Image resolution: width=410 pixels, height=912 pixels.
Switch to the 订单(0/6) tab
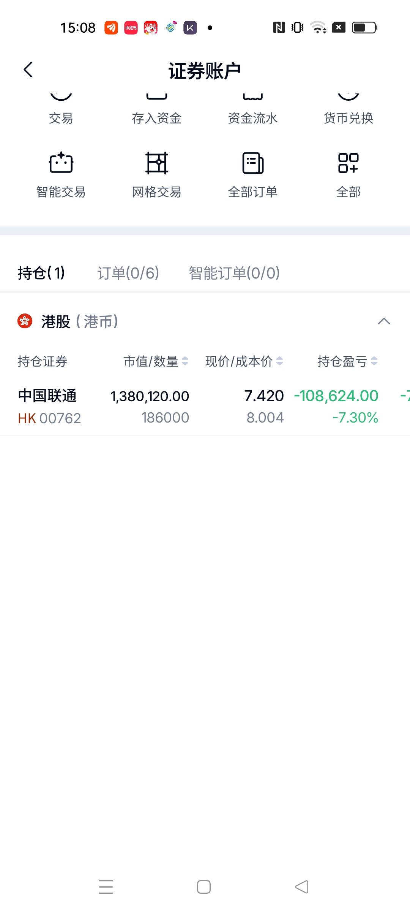[128, 273]
